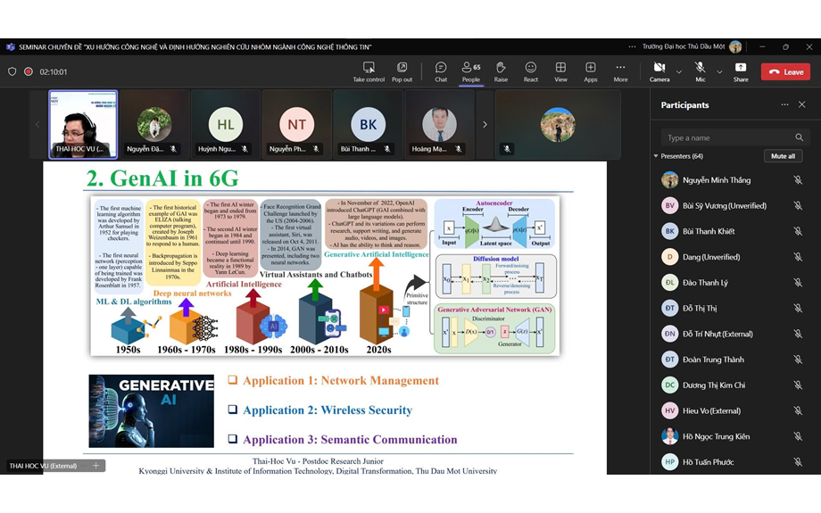Screen dimensions: 821x513
Task: Open the Apps menu
Action: tap(591, 72)
